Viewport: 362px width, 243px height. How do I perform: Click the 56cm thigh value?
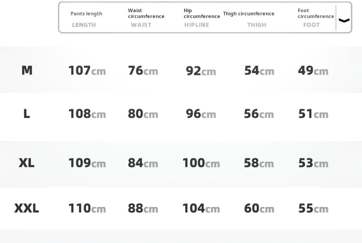tap(259, 114)
